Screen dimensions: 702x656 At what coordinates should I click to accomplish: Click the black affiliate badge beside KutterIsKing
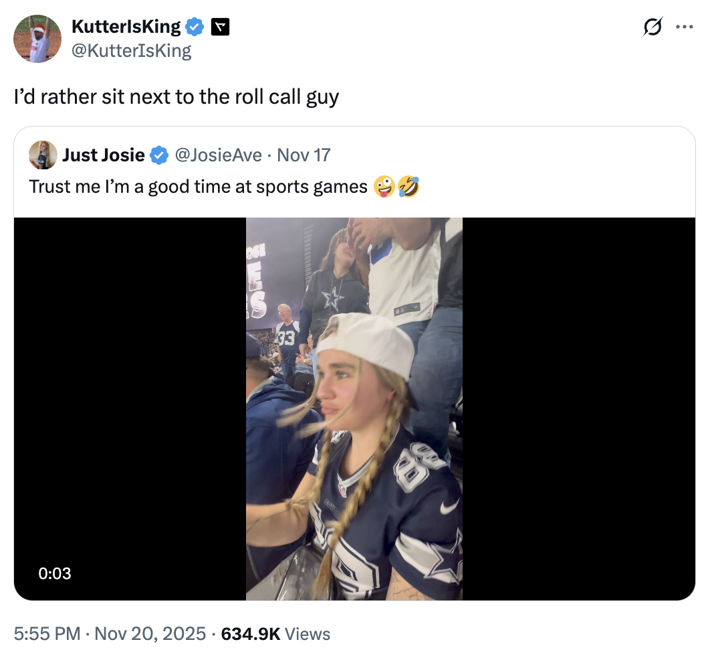220,27
